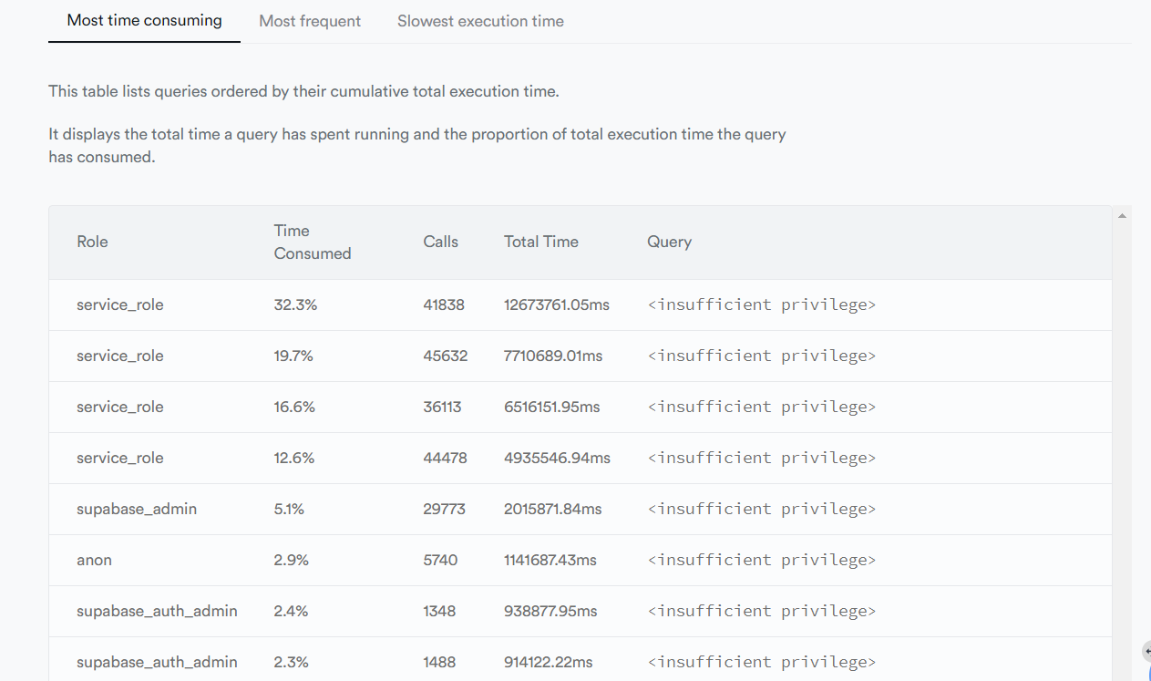Select the 12.6% time consumed value
The width and height of the screenshot is (1151, 681).
(294, 458)
